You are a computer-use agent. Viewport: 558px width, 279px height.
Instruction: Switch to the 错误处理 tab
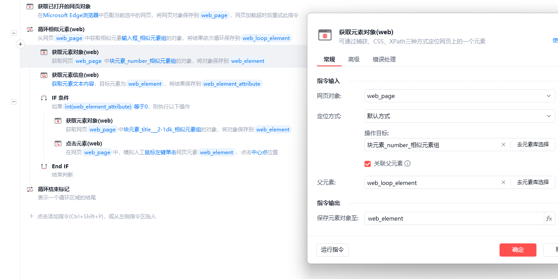point(384,59)
